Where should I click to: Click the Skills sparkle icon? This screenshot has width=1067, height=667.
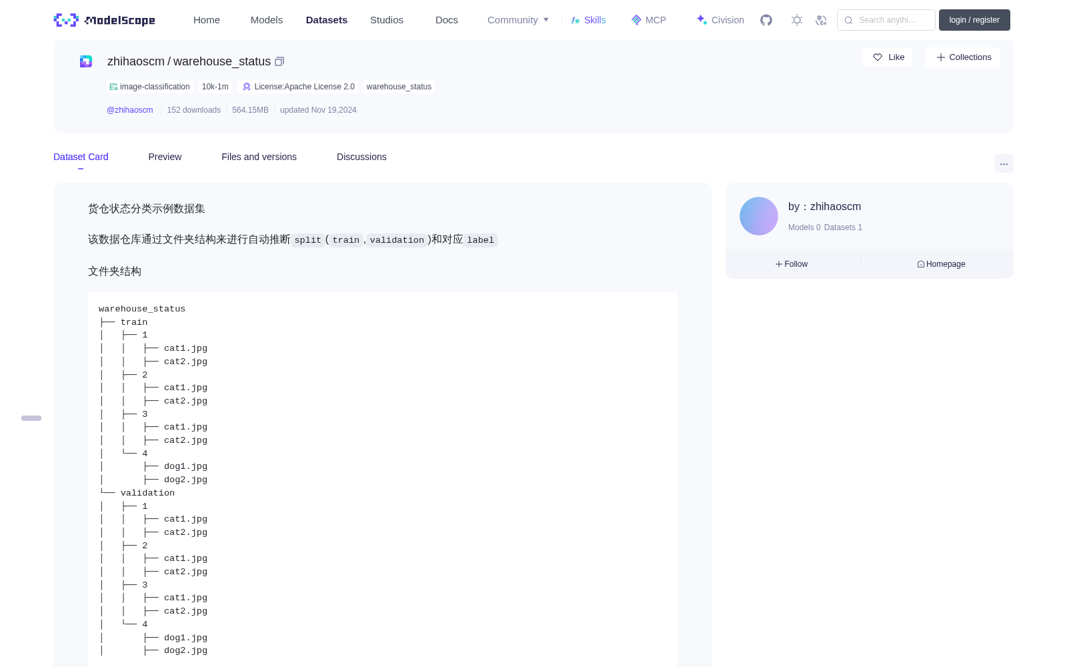[576, 20]
